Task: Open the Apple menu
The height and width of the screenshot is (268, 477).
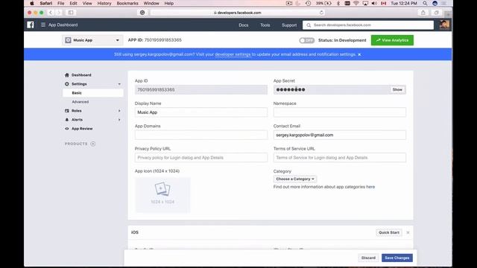Action: pyautogui.click(x=31, y=3)
